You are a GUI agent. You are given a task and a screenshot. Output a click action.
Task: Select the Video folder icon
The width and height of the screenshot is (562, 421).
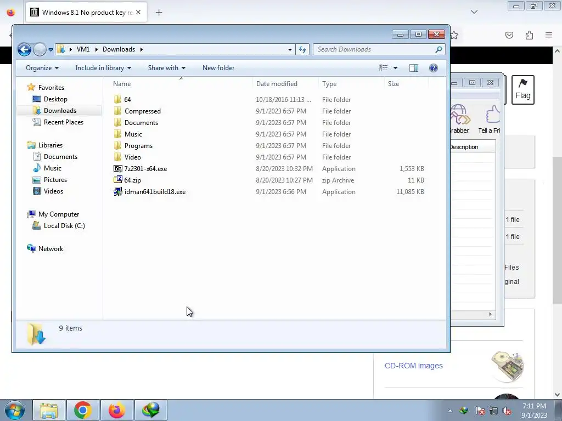pos(117,157)
